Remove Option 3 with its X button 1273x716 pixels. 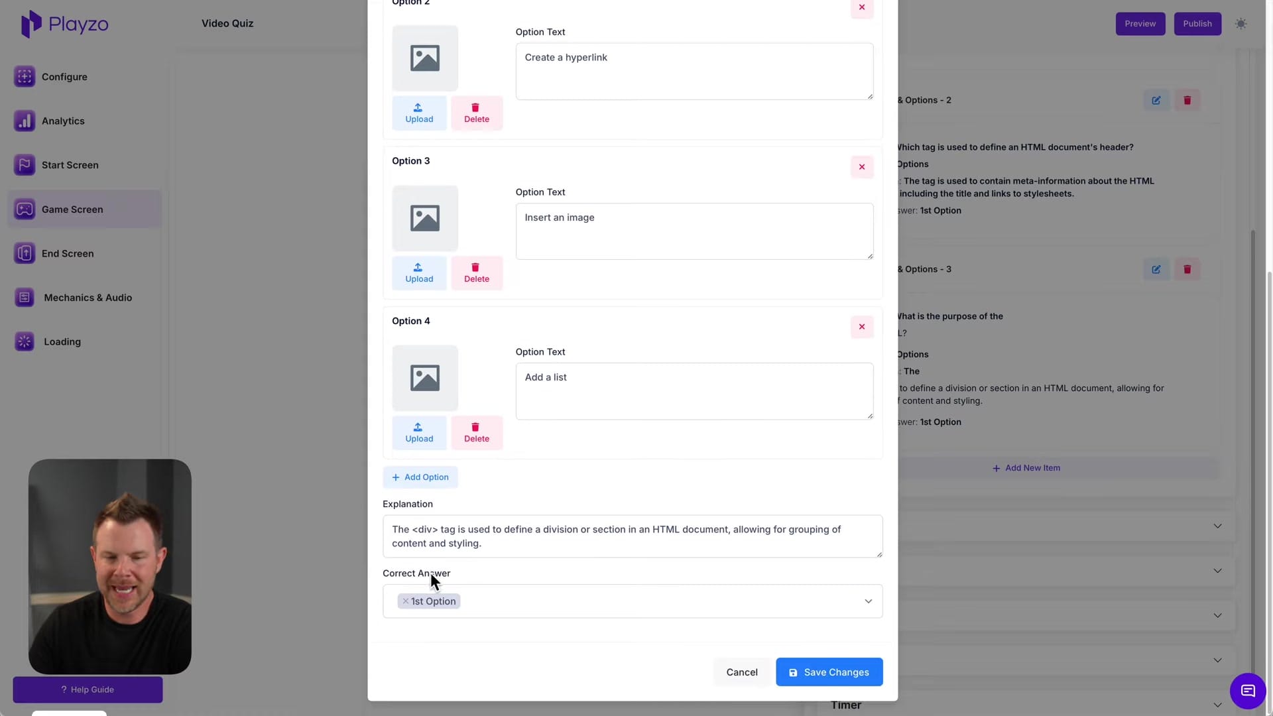coord(862,167)
